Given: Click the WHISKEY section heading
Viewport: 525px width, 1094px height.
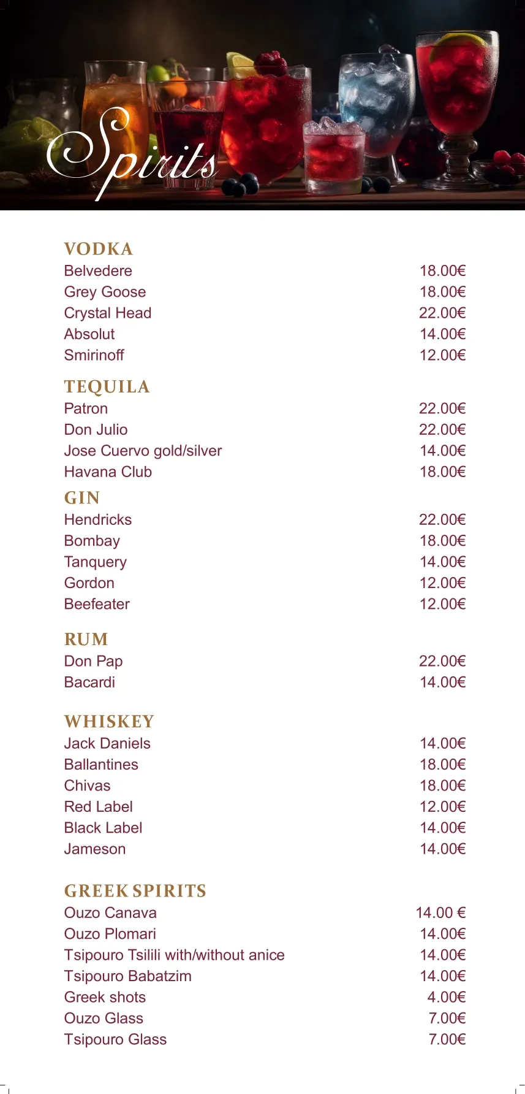Looking at the screenshot, I should pos(110,722).
